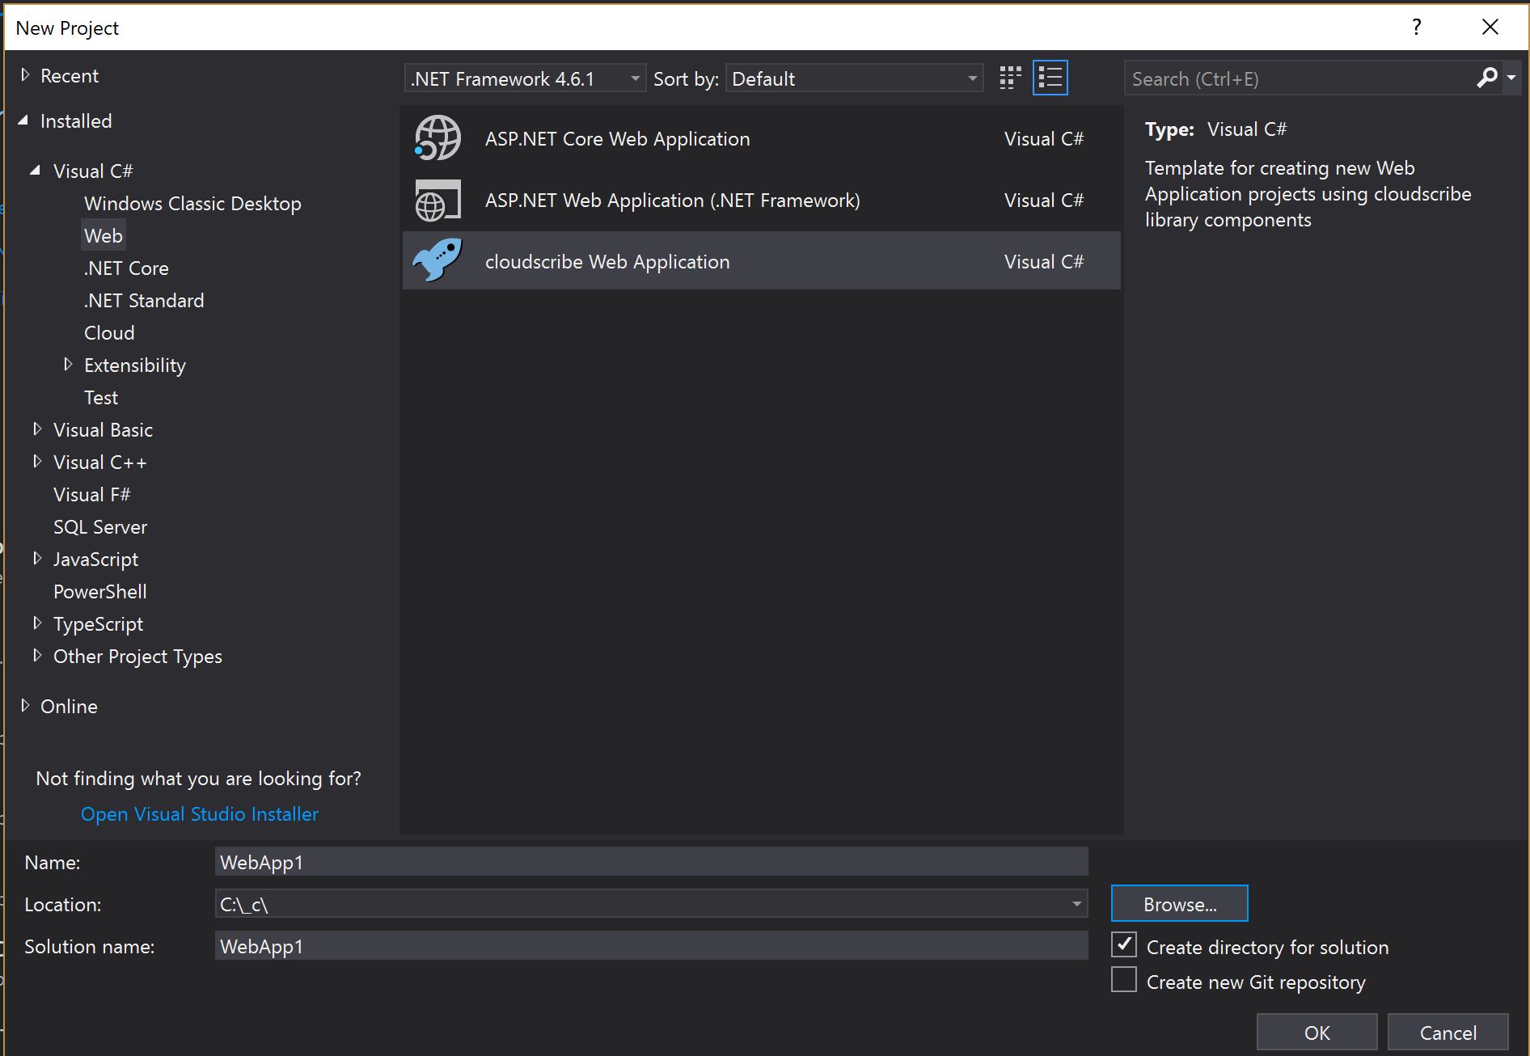Select the Cloud category
The image size is (1530, 1056).
point(109,332)
